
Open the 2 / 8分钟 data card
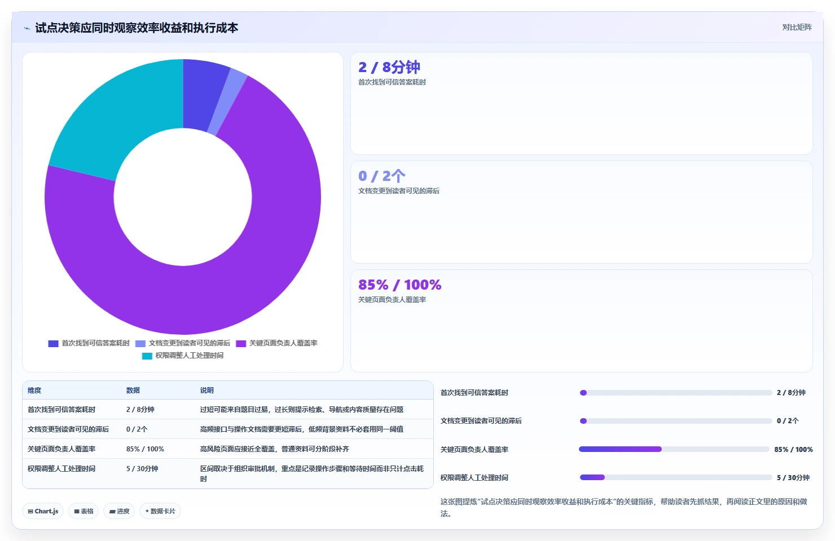tap(582, 104)
